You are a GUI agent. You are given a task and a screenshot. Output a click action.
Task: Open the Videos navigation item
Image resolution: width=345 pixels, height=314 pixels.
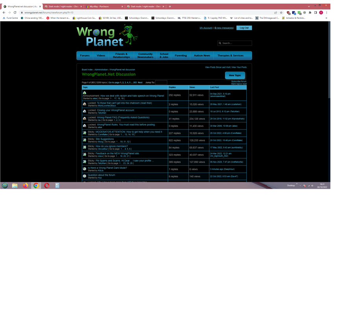point(101,56)
